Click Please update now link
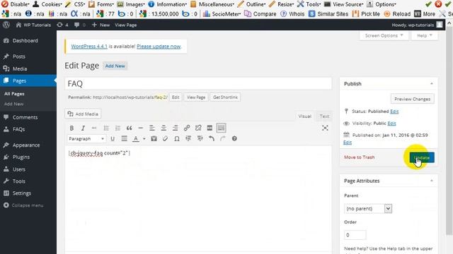This screenshot has width=453, height=254. [x=159, y=47]
